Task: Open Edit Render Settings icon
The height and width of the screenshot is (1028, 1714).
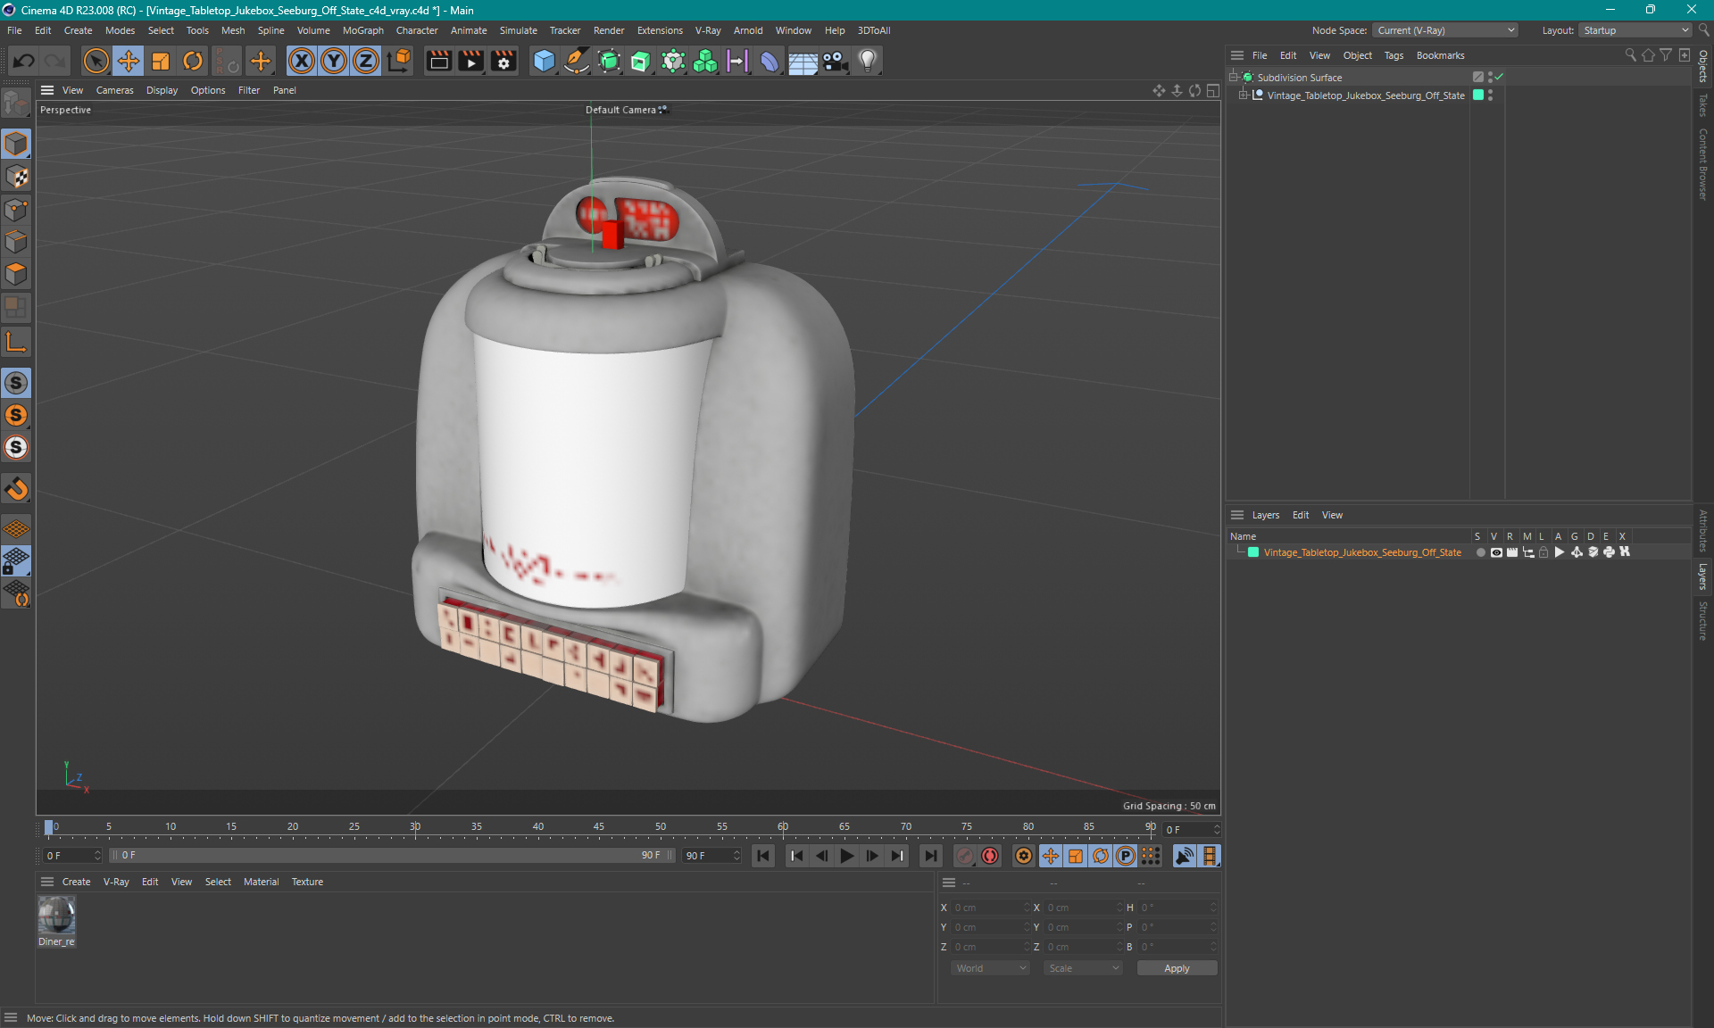Action: pos(504,61)
